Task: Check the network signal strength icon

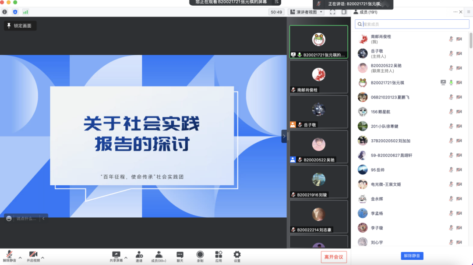Action: tap(25, 12)
